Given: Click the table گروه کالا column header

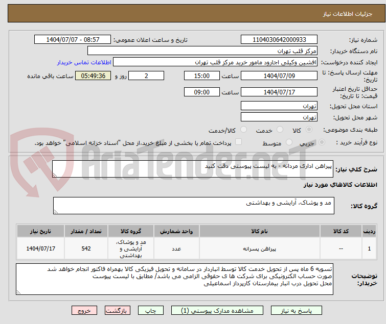Looking at the screenshot, I should pos(131,231).
